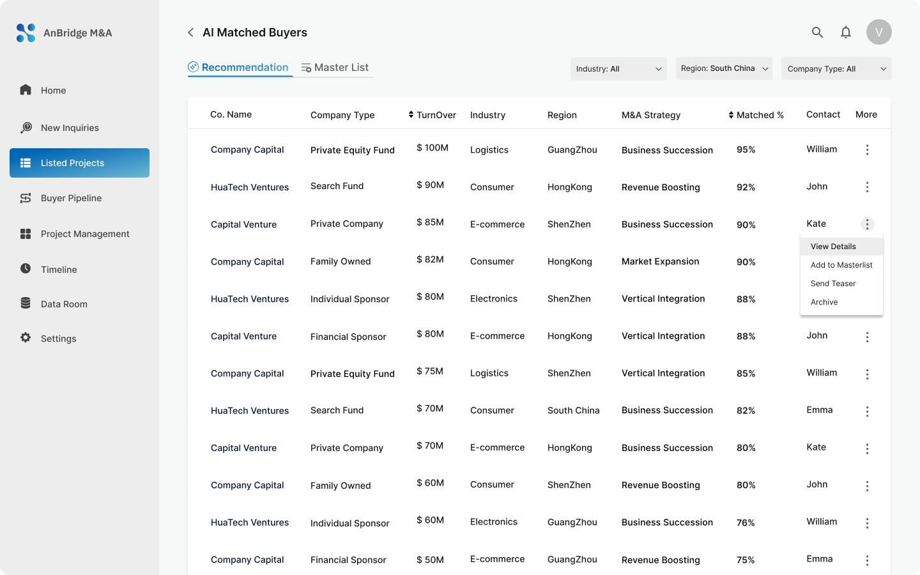920x575 pixels.
Task: Expand the Industry: All dropdown
Action: click(618, 68)
